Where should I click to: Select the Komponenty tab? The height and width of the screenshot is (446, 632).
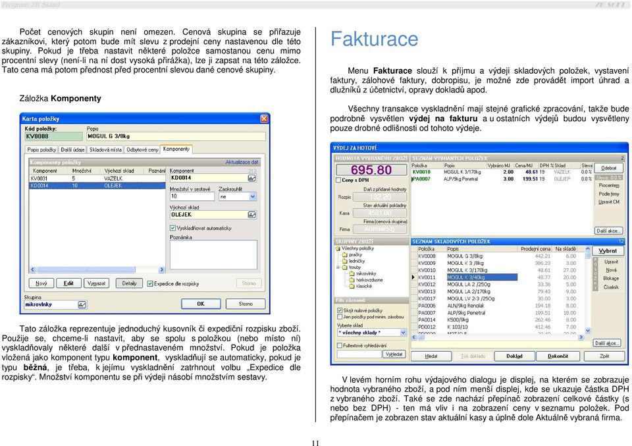tap(176, 149)
